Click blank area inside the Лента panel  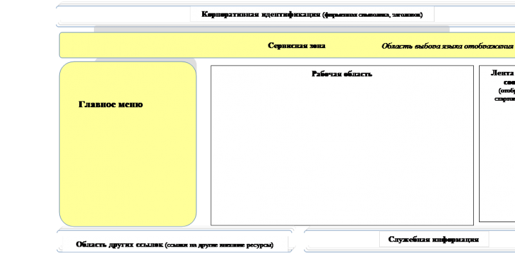497,164
